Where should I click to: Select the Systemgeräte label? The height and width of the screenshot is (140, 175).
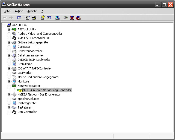click(x=27, y=103)
